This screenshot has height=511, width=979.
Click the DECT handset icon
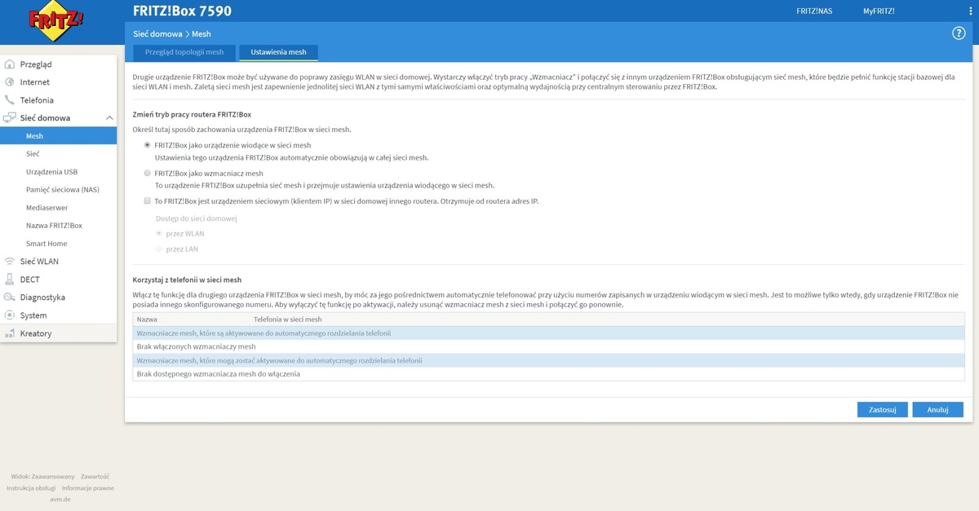coord(10,280)
